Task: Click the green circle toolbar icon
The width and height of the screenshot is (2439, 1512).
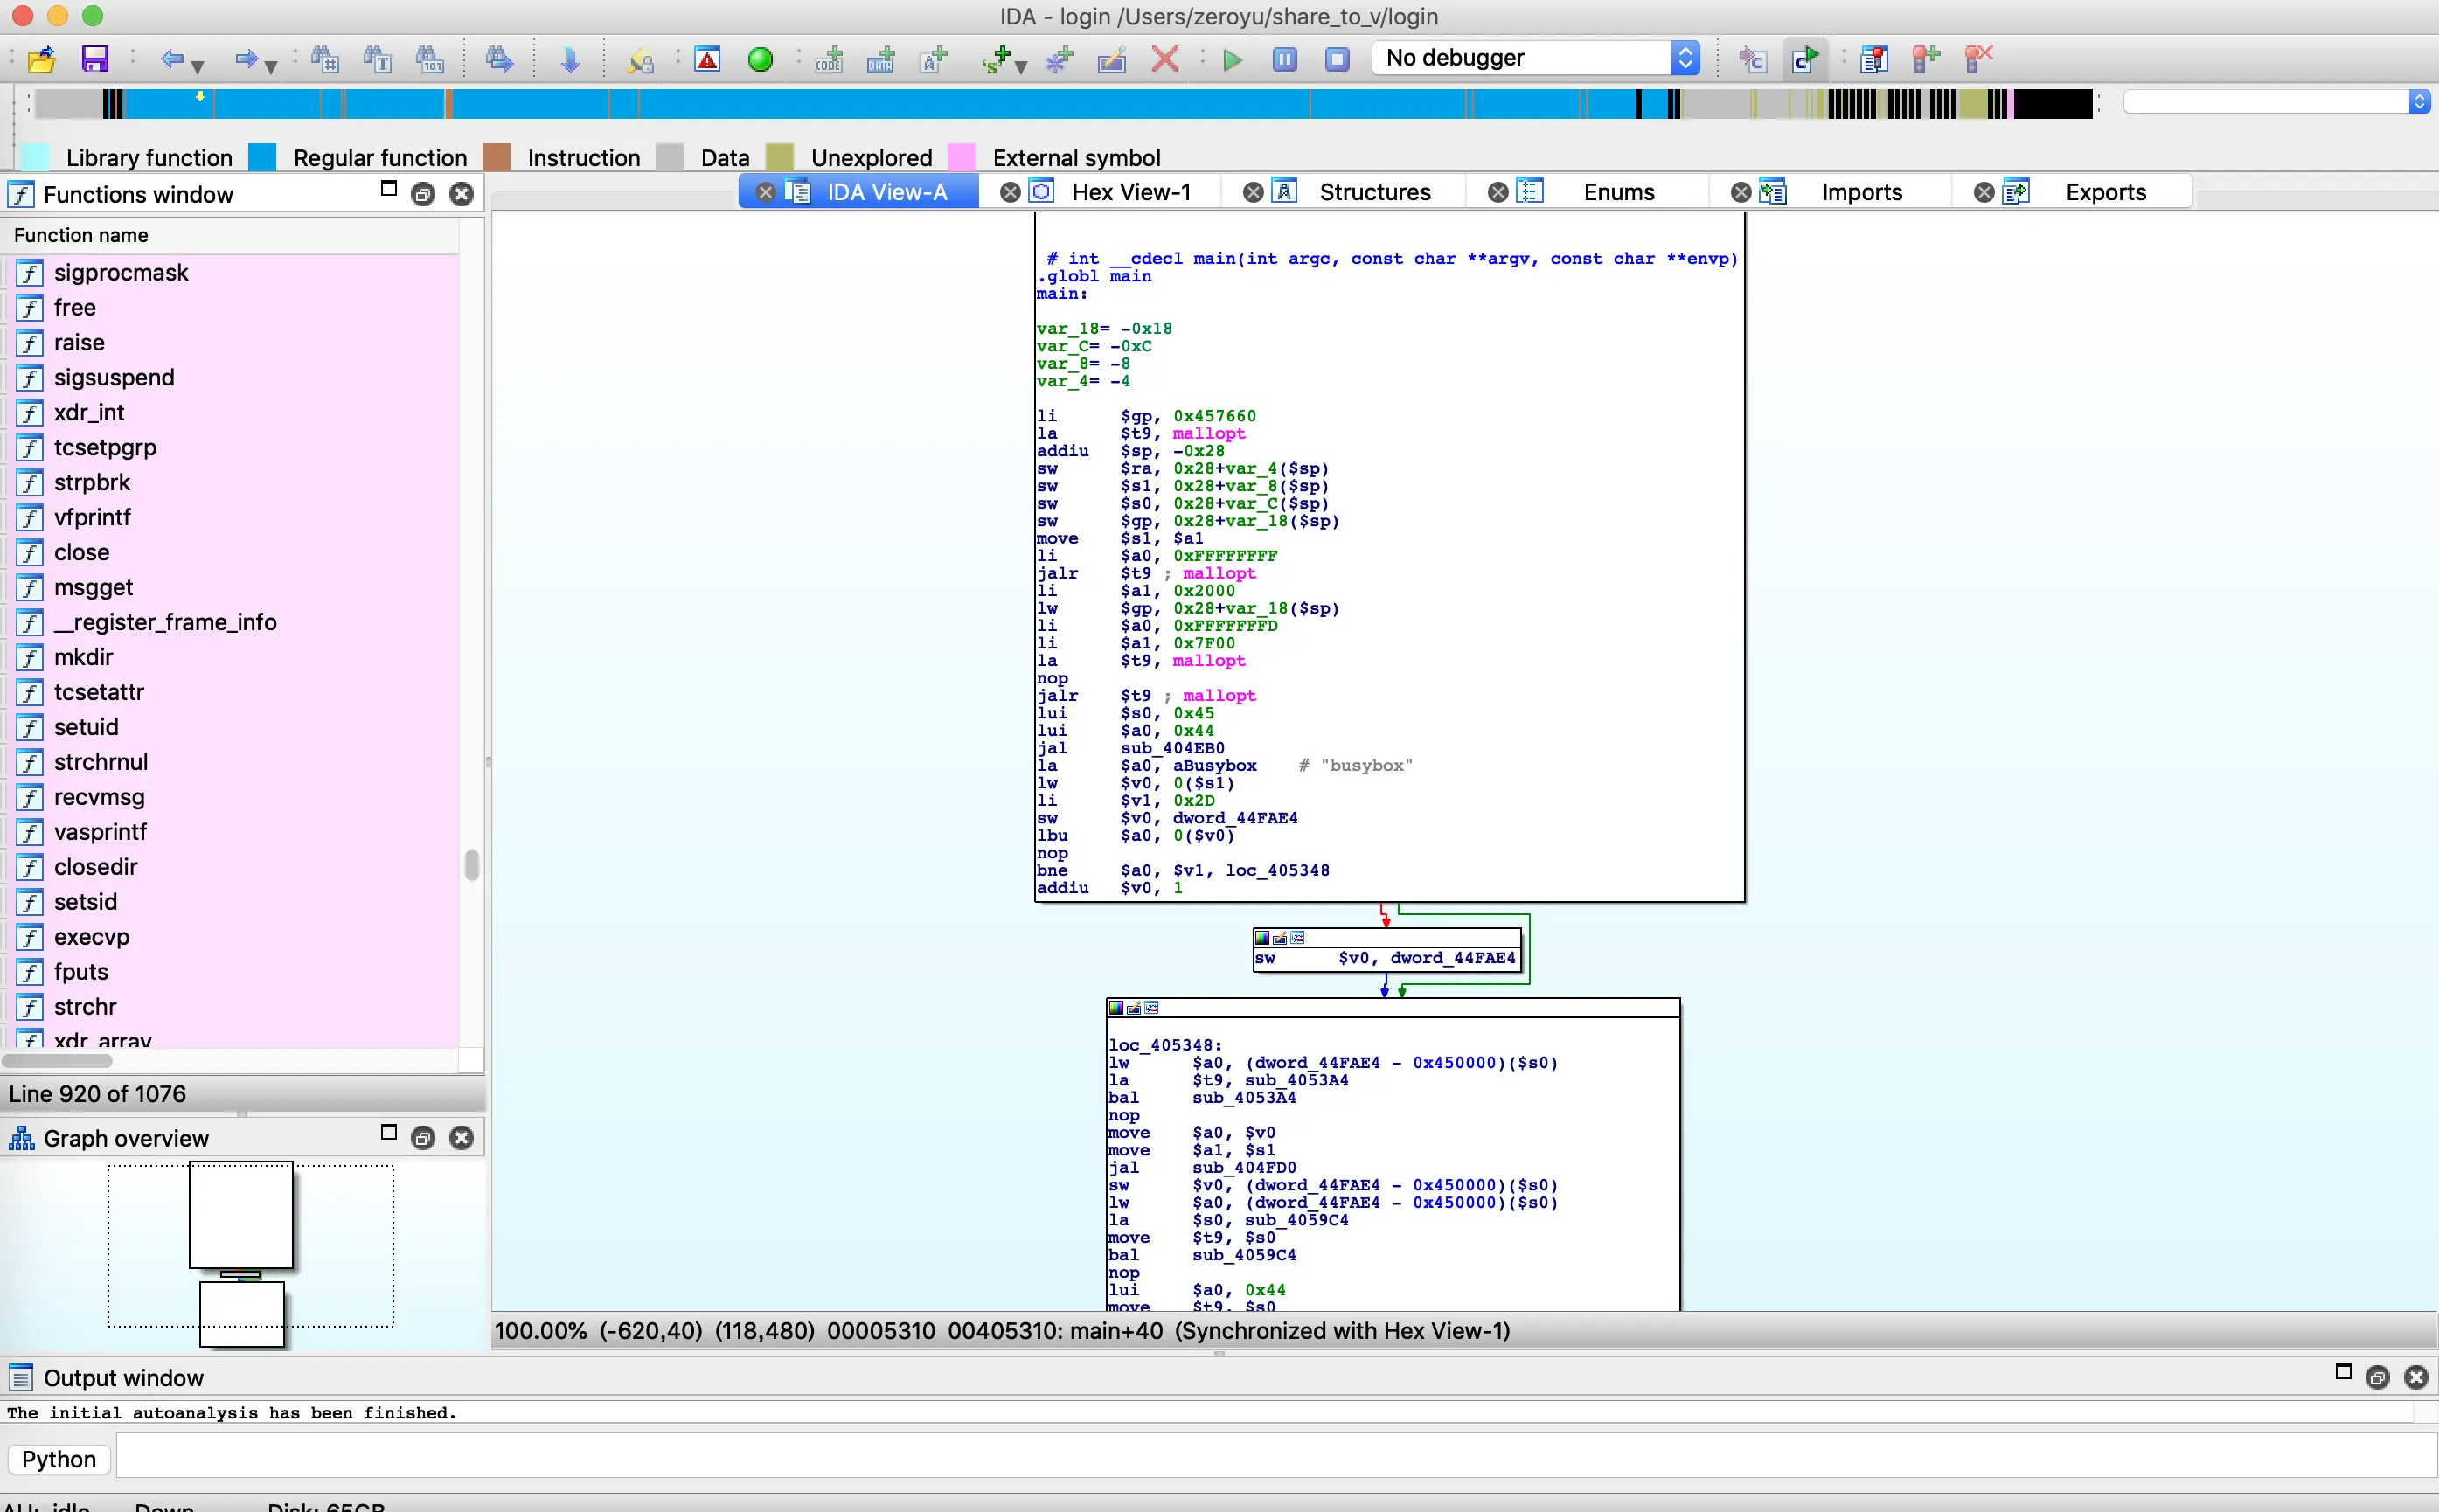Action: (760, 59)
